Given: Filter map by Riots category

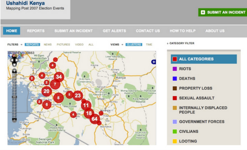Looking at the screenshot, I should click(x=185, y=69).
